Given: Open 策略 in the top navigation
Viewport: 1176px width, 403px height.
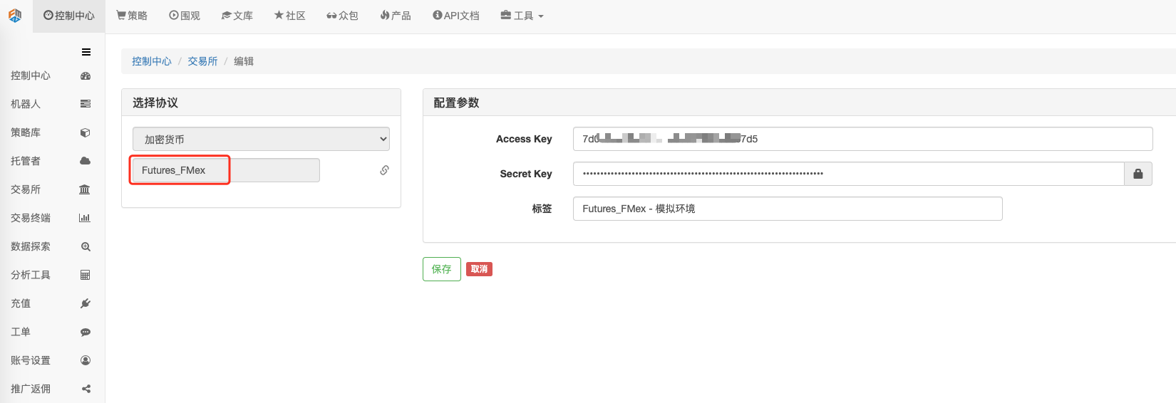Looking at the screenshot, I should 132,16.
